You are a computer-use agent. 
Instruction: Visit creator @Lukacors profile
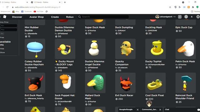pyautogui.click(x=122, y=68)
